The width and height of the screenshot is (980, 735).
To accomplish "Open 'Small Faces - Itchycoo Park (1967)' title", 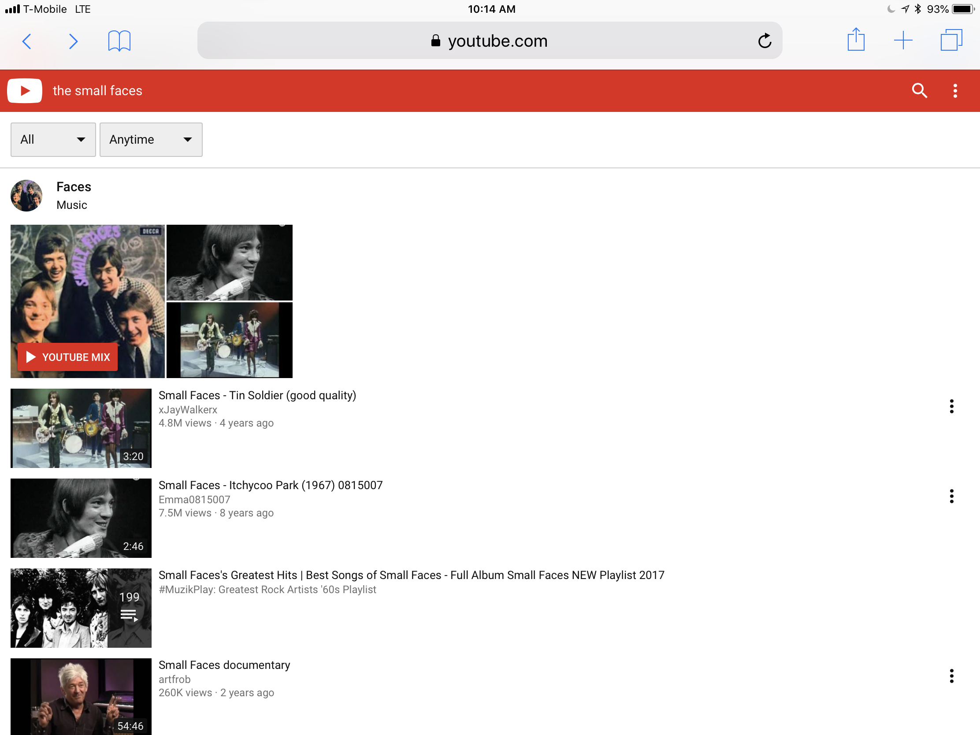I will point(271,485).
